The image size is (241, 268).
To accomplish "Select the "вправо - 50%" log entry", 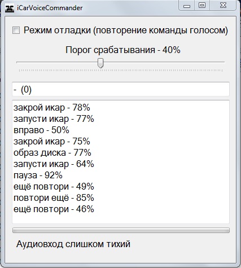I will coord(41,130).
